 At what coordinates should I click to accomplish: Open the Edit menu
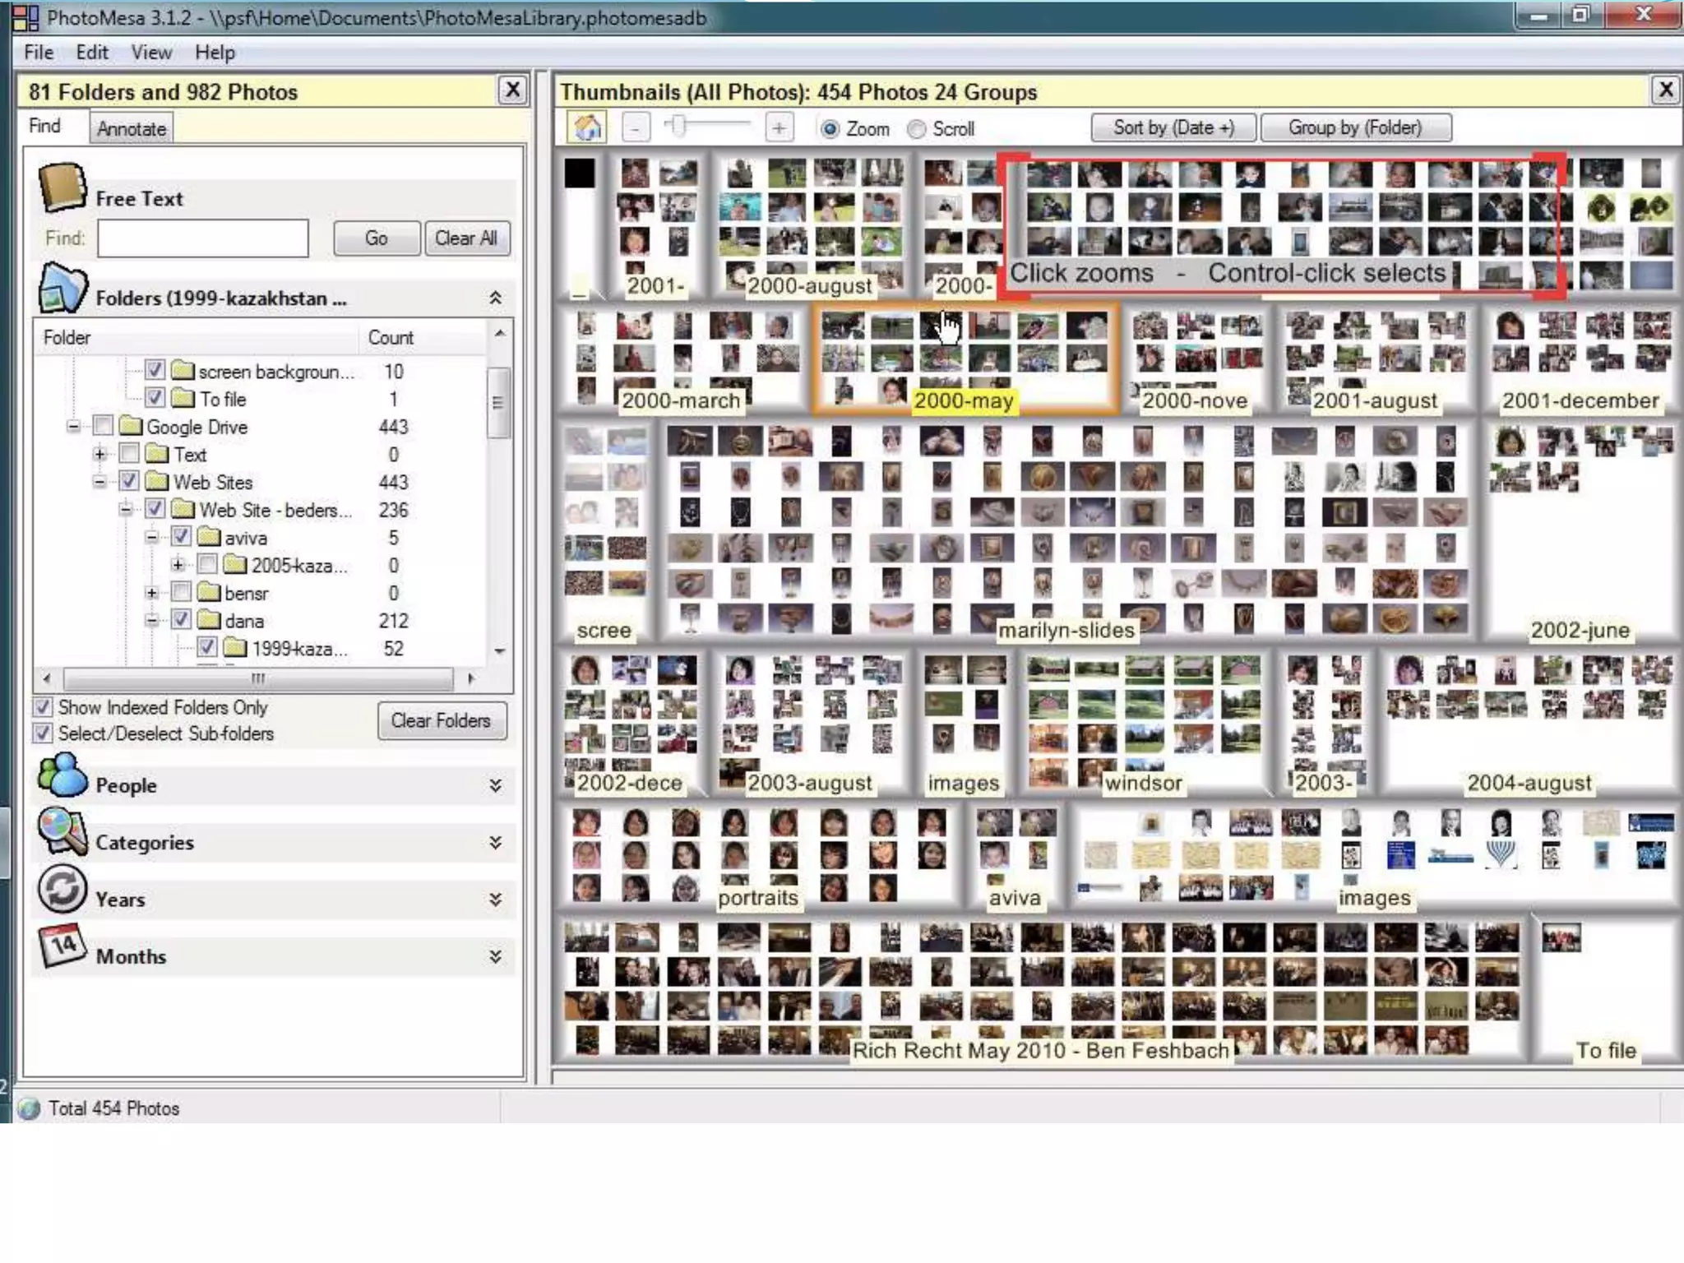[x=92, y=53]
